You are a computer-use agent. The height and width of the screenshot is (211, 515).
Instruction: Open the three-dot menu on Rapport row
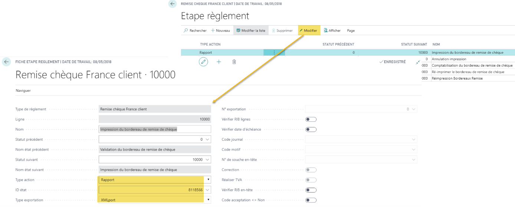[x=274, y=53]
